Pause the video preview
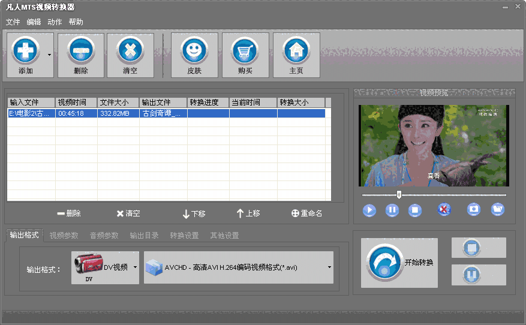The height and width of the screenshot is (325, 526). 392,210
